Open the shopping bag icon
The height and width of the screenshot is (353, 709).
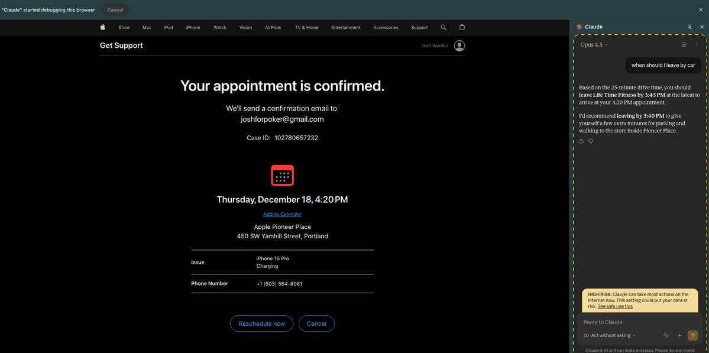pos(462,27)
